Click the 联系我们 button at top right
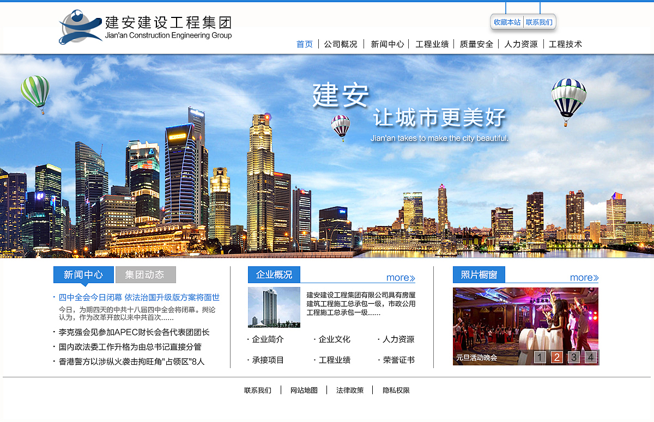Screen dimensions: 654x422 tap(540, 22)
